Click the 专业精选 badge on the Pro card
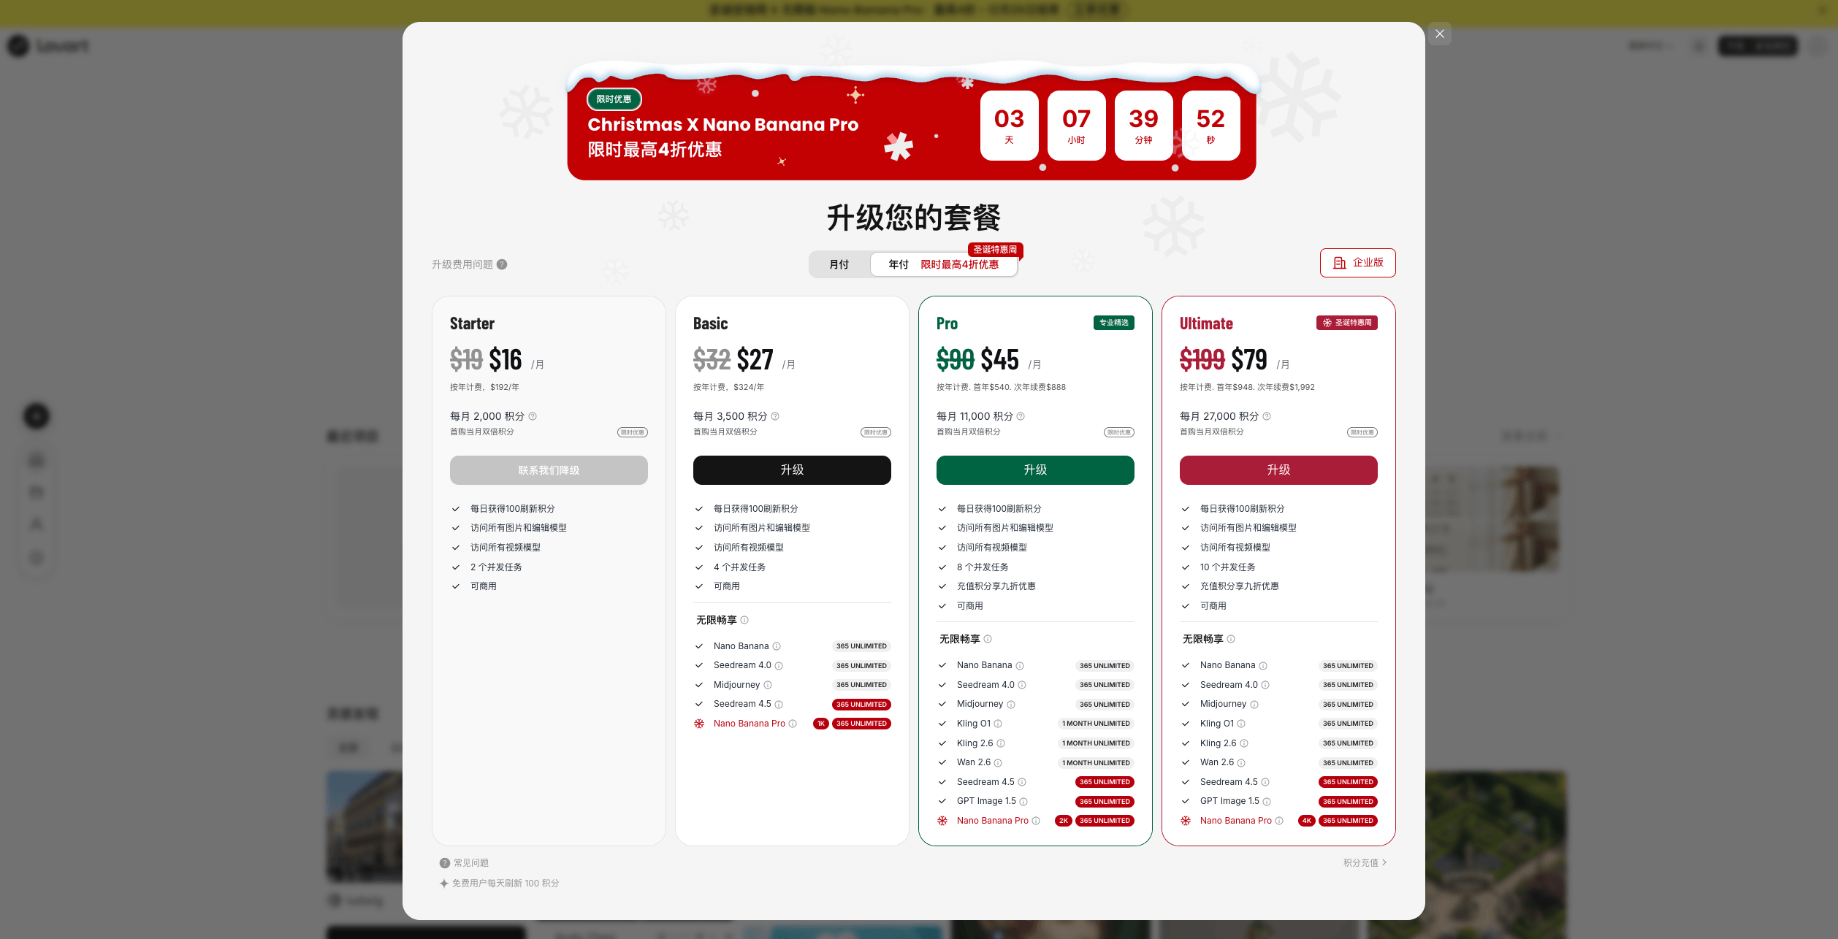Viewport: 1838px width, 939px height. click(x=1114, y=323)
